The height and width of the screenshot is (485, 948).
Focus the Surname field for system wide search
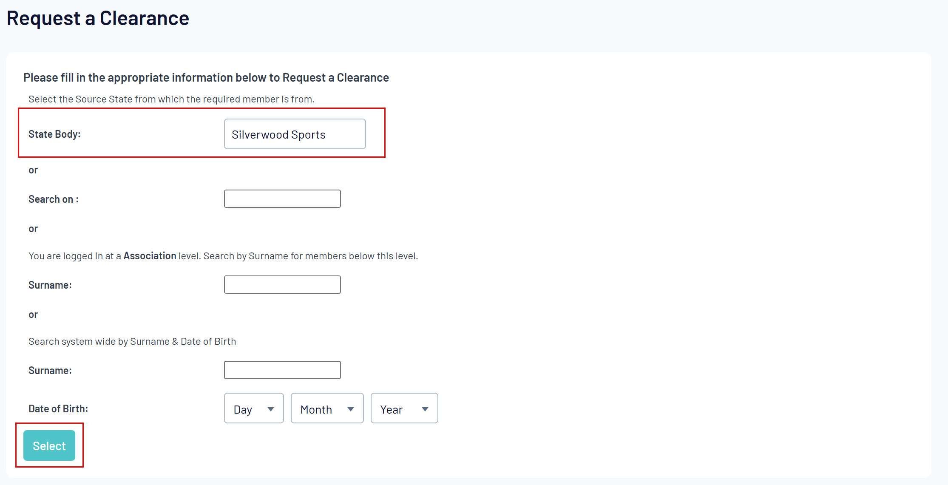pyautogui.click(x=282, y=370)
